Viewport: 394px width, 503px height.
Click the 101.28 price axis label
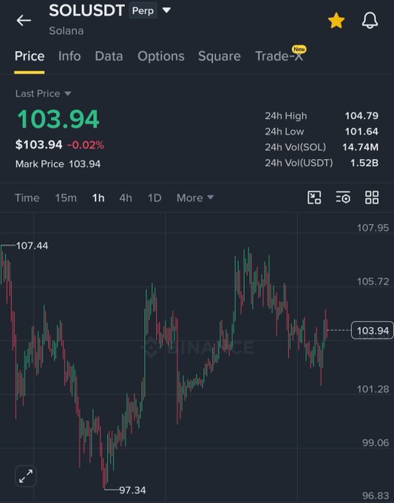373,389
